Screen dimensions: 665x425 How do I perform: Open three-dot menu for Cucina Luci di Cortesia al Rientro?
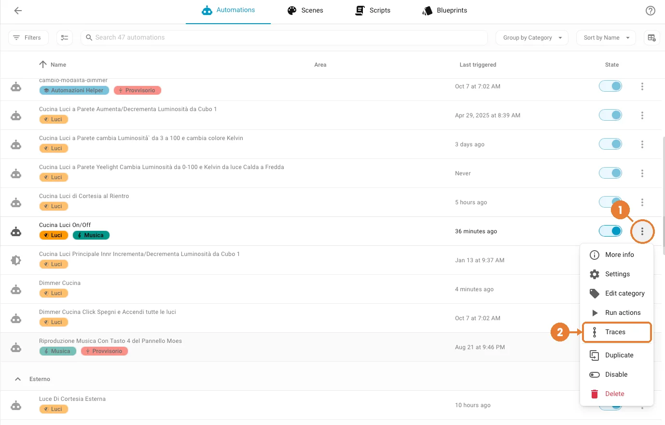point(642,202)
